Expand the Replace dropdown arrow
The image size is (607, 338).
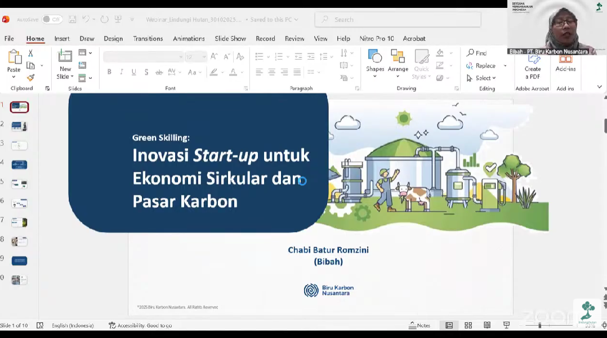click(x=505, y=66)
